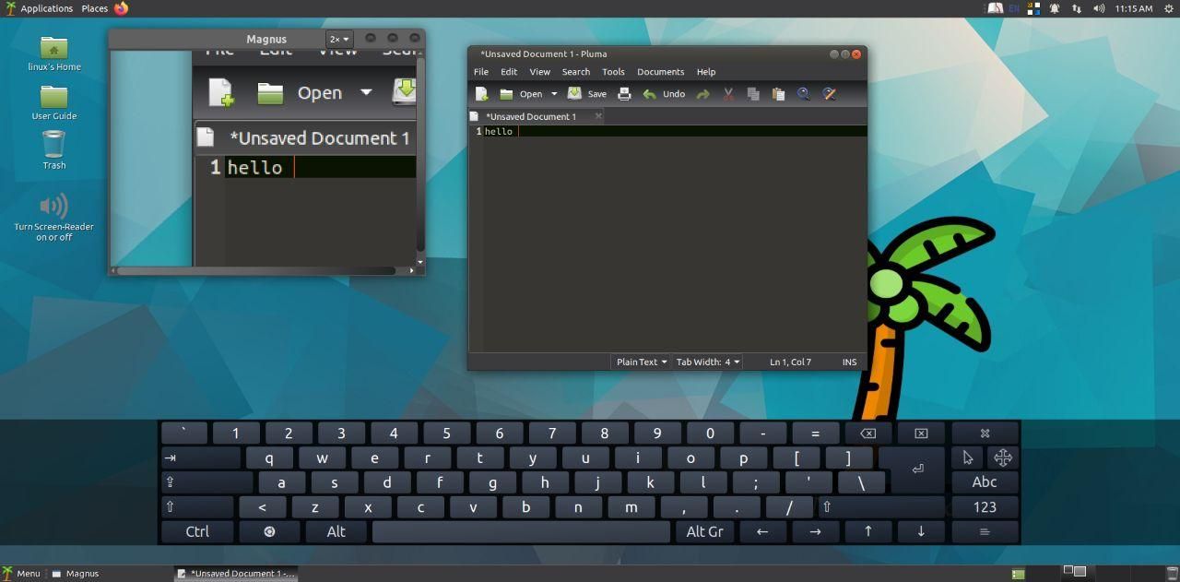Click the Open folder icon in Pluma

pos(506,94)
